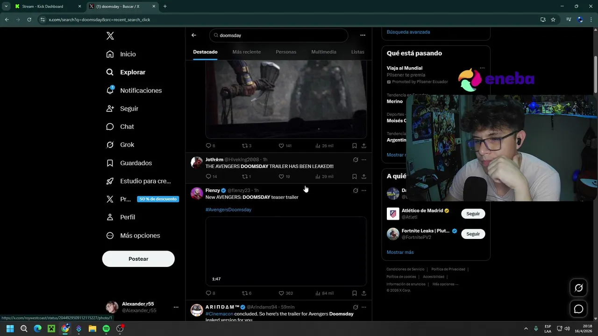Open more menu on ARINDAM's post

(364, 307)
